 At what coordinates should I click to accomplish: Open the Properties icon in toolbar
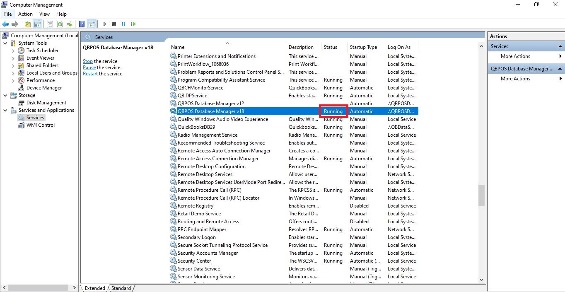coord(50,24)
